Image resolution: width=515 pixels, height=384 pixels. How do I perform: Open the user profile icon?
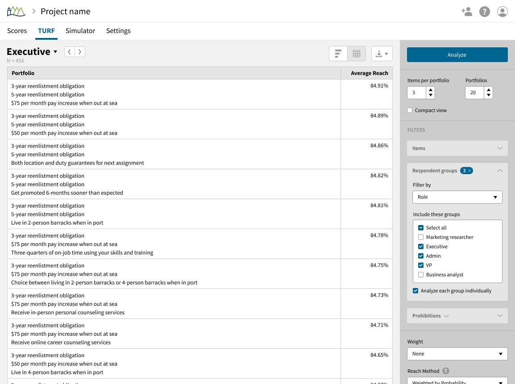(502, 12)
